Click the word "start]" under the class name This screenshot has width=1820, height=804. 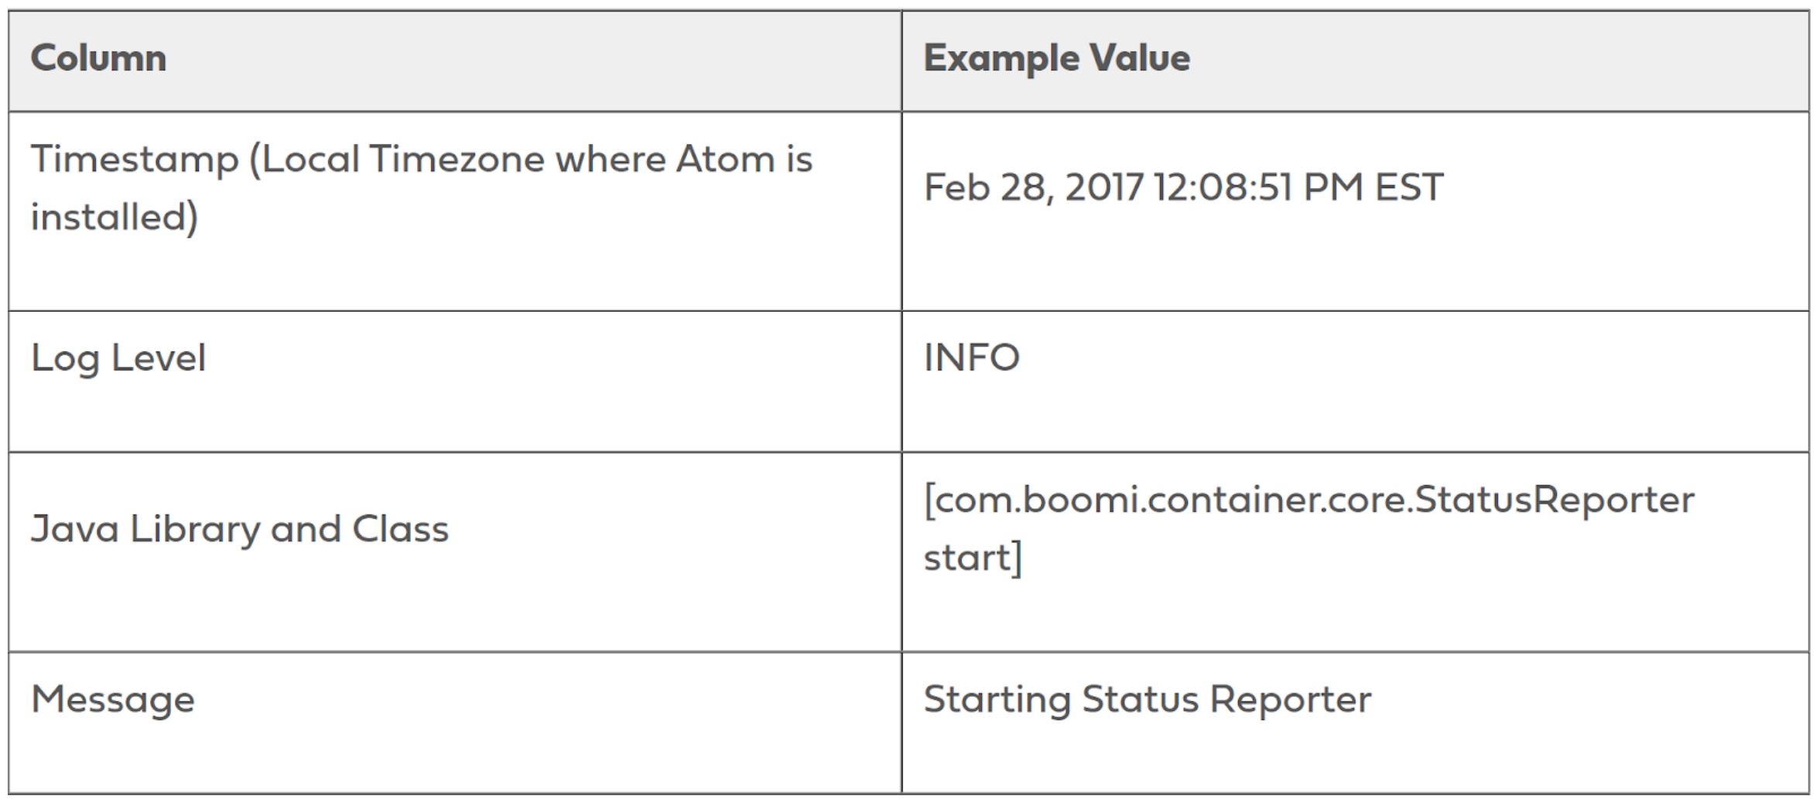click(973, 558)
